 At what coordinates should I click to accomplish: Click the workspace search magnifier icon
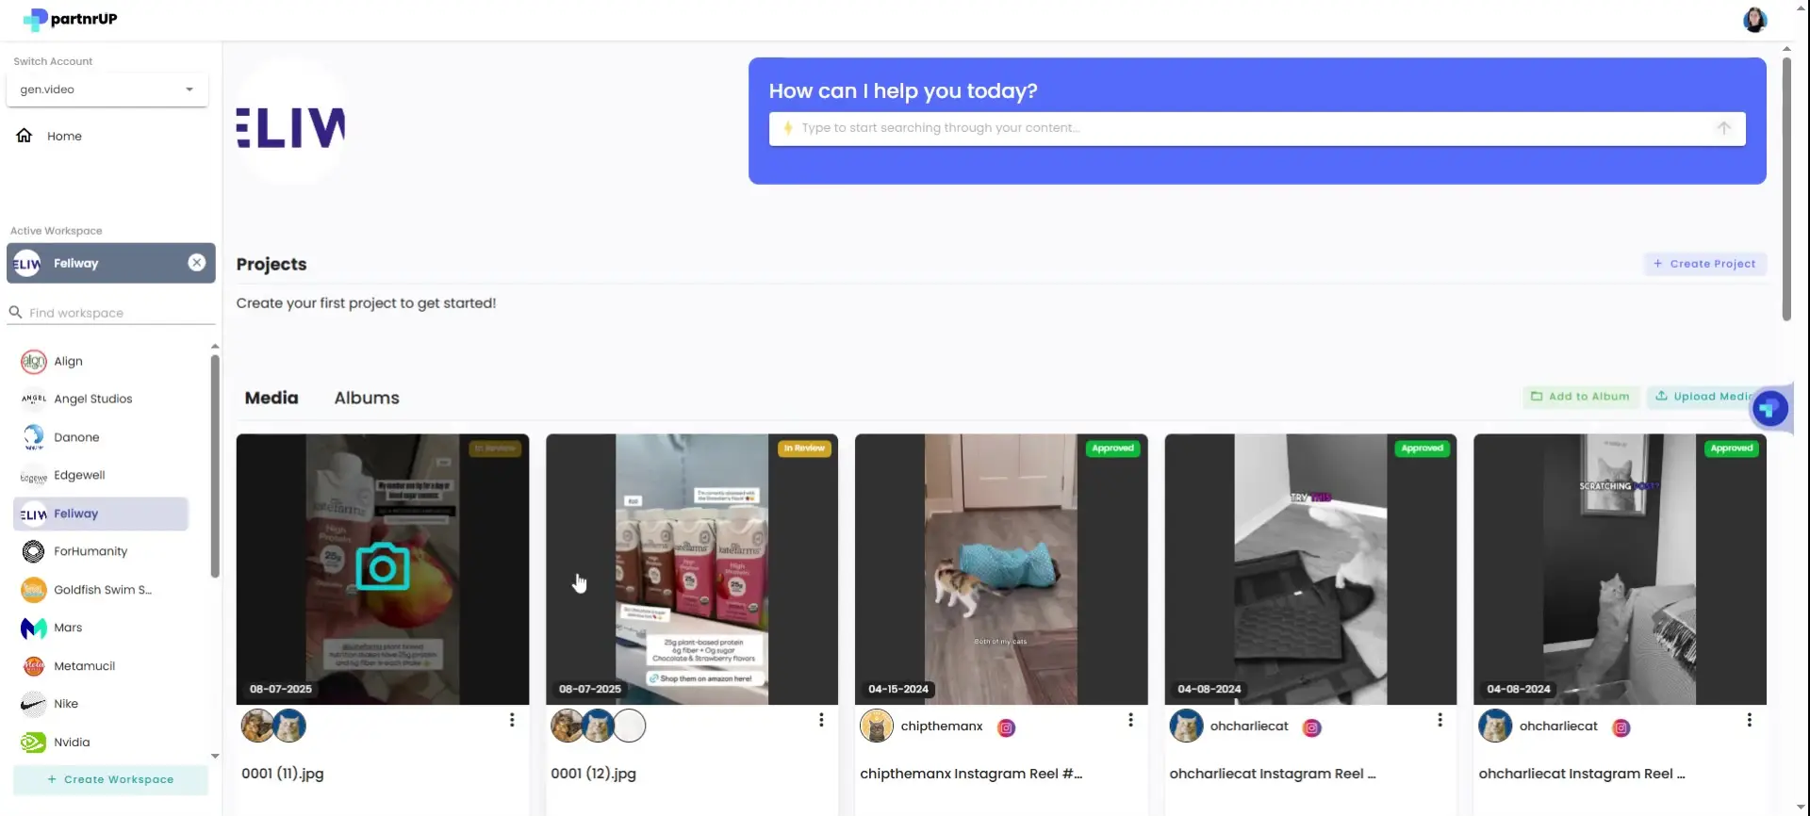coord(15,312)
